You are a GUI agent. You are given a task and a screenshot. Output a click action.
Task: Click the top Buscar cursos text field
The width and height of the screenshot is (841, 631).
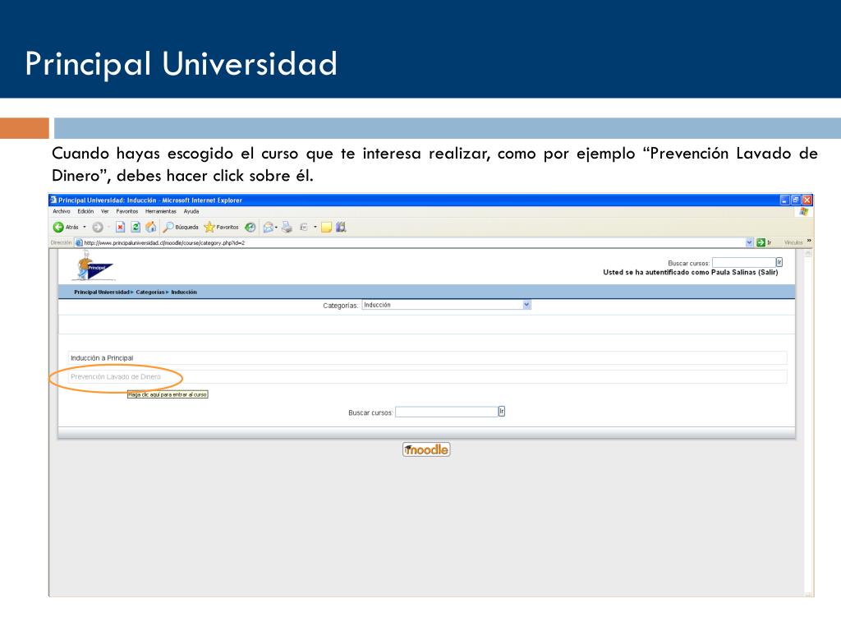coord(743,262)
